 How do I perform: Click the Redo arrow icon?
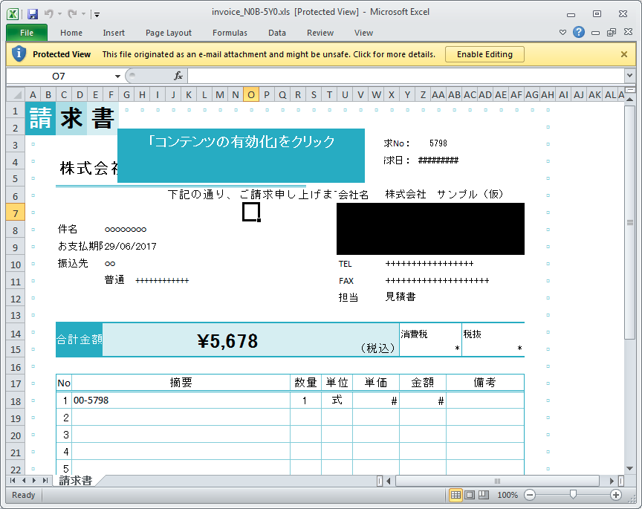pos(72,14)
